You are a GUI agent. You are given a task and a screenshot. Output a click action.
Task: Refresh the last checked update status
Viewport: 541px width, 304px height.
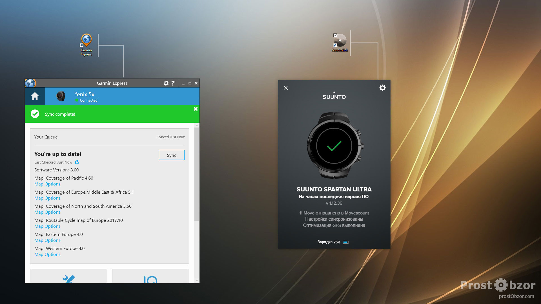pyautogui.click(x=77, y=162)
